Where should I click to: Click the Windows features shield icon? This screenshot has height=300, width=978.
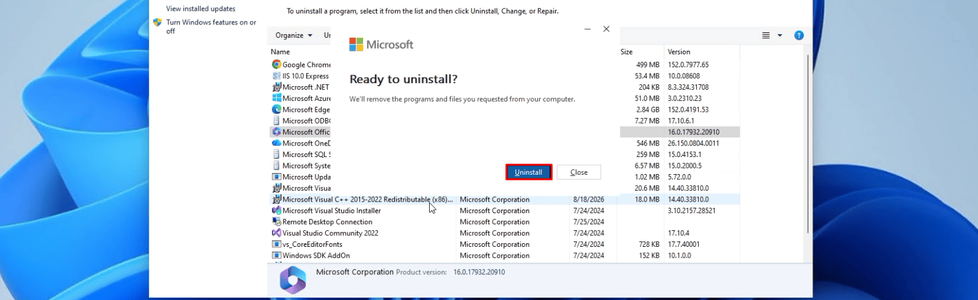pos(157,23)
